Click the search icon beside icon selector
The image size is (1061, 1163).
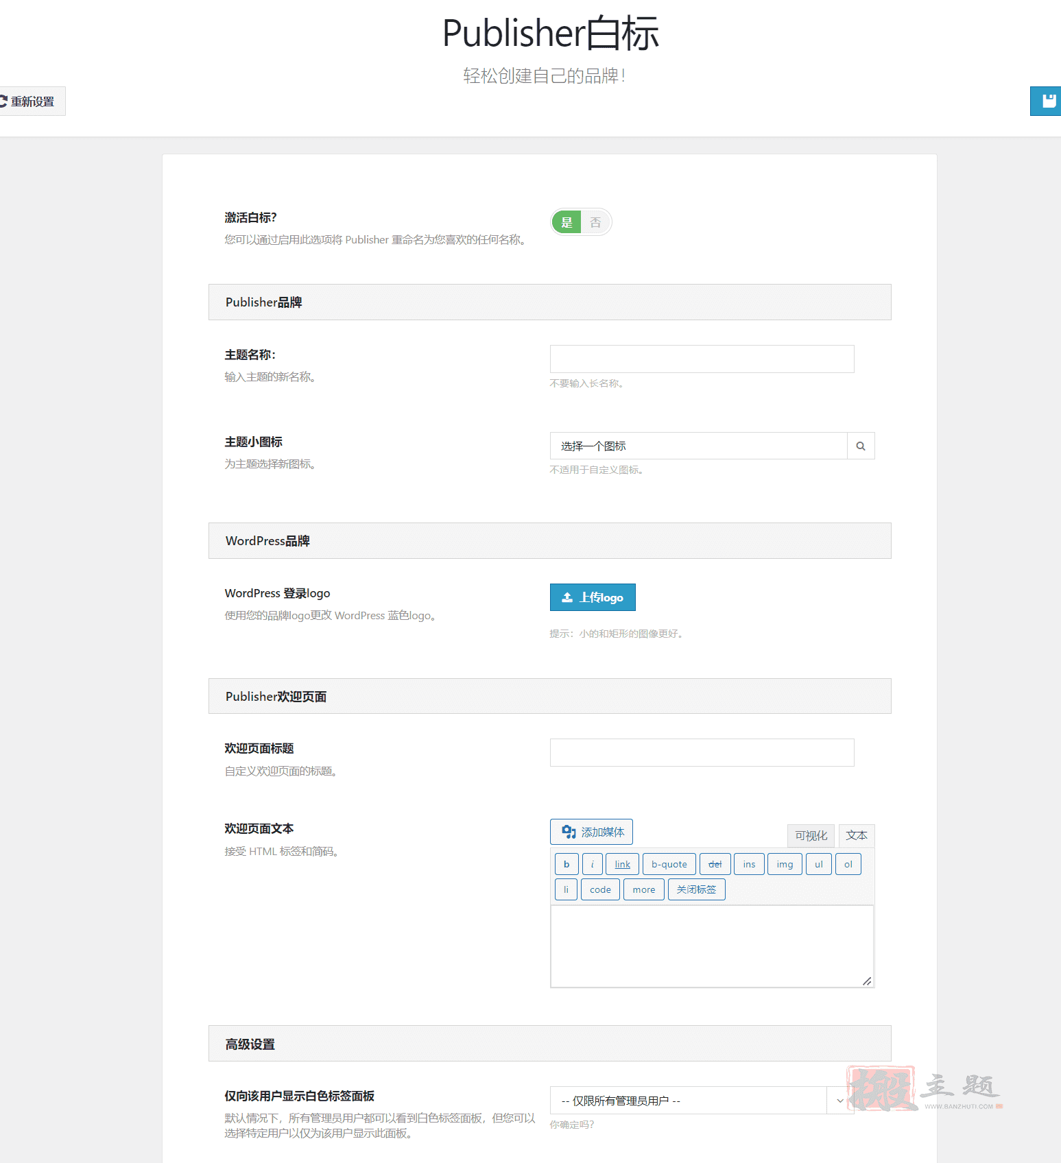(861, 446)
